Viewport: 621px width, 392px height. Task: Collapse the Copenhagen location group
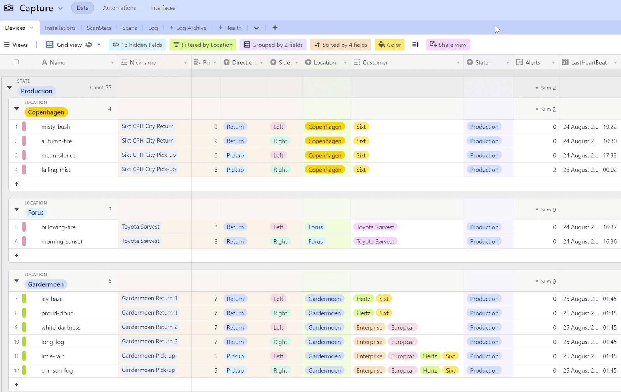pyautogui.click(x=16, y=109)
